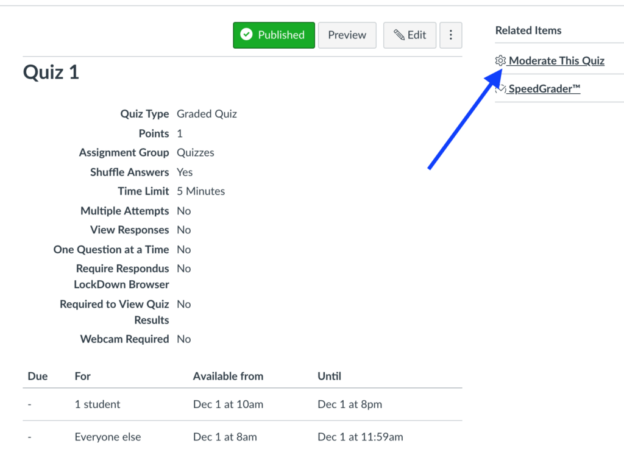Click the Available from column header
The width and height of the screenshot is (624, 452).
[228, 376]
